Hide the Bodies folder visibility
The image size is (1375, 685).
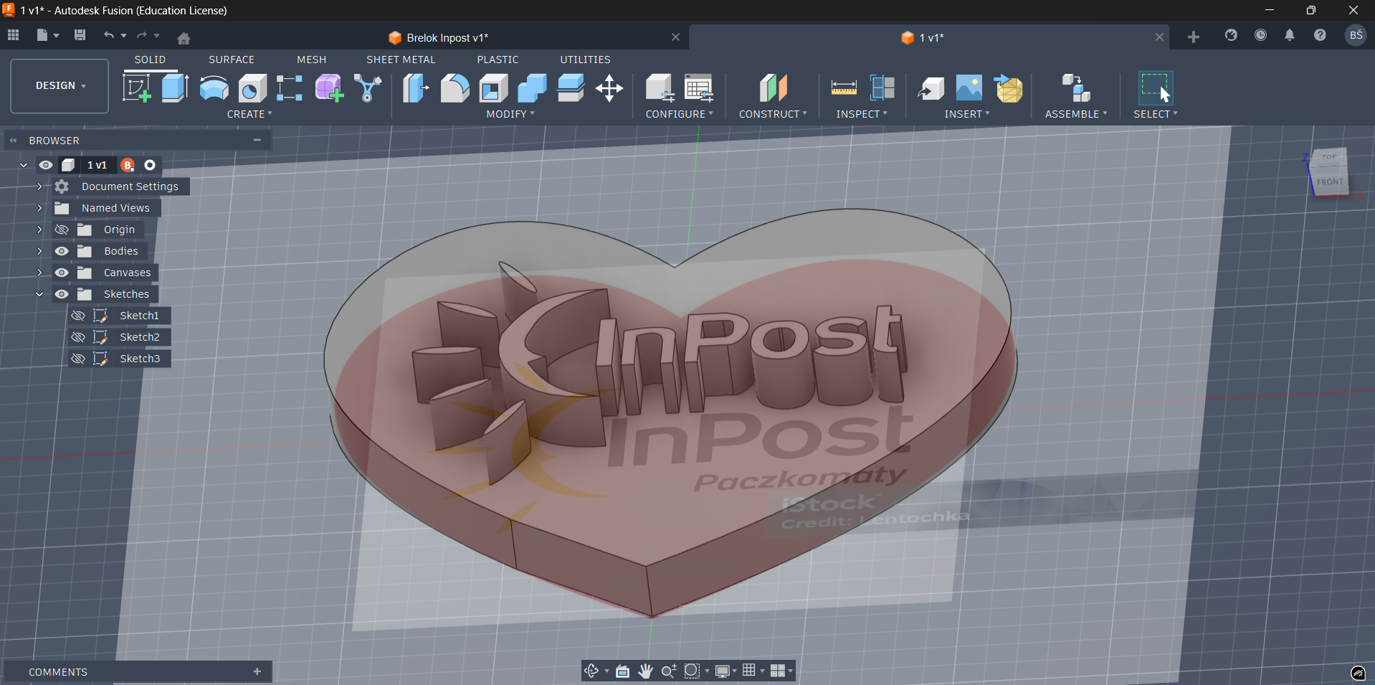pos(62,251)
